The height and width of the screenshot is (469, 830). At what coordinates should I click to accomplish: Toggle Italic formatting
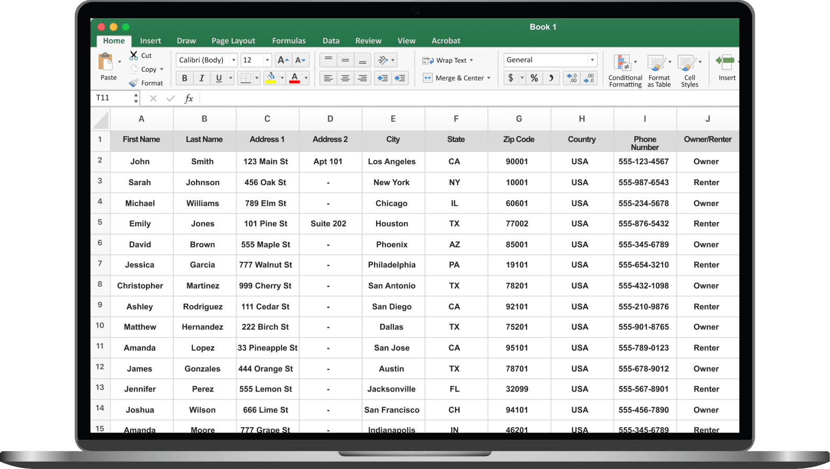click(x=201, y=78)
